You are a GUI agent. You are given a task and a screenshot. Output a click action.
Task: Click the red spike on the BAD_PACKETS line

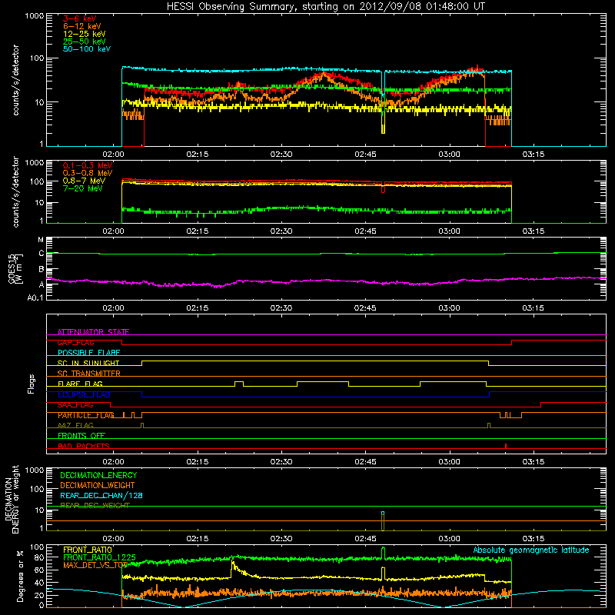506,446
